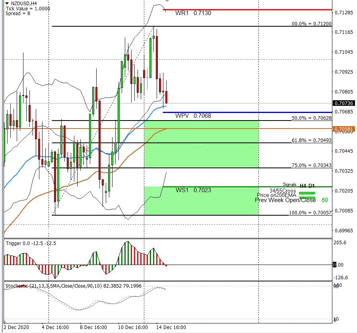Click the current price tag 0.70736
Image resolution: width=357 pixels, height=333 pixels.
[x=344, y=103]
